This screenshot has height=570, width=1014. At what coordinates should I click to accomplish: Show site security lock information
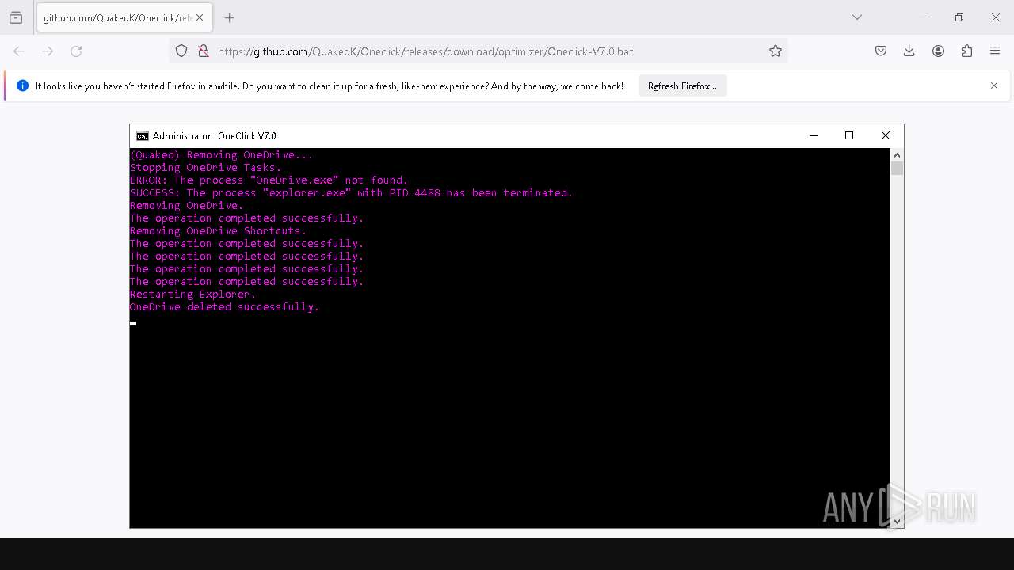point(204,51)
